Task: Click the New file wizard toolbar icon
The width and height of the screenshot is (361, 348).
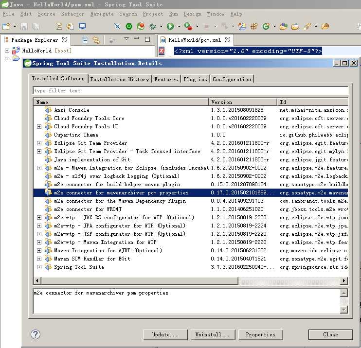Action: pyautogui.click(x=6, y=26)
